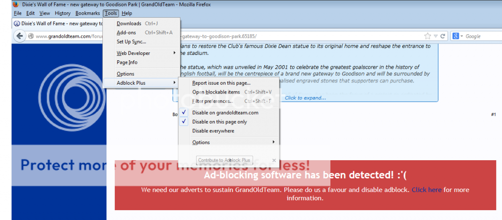Image resolution: width=502 pixels, height=220 pixels.
Task: Close the open Tools menu
Action: (111, 13)
